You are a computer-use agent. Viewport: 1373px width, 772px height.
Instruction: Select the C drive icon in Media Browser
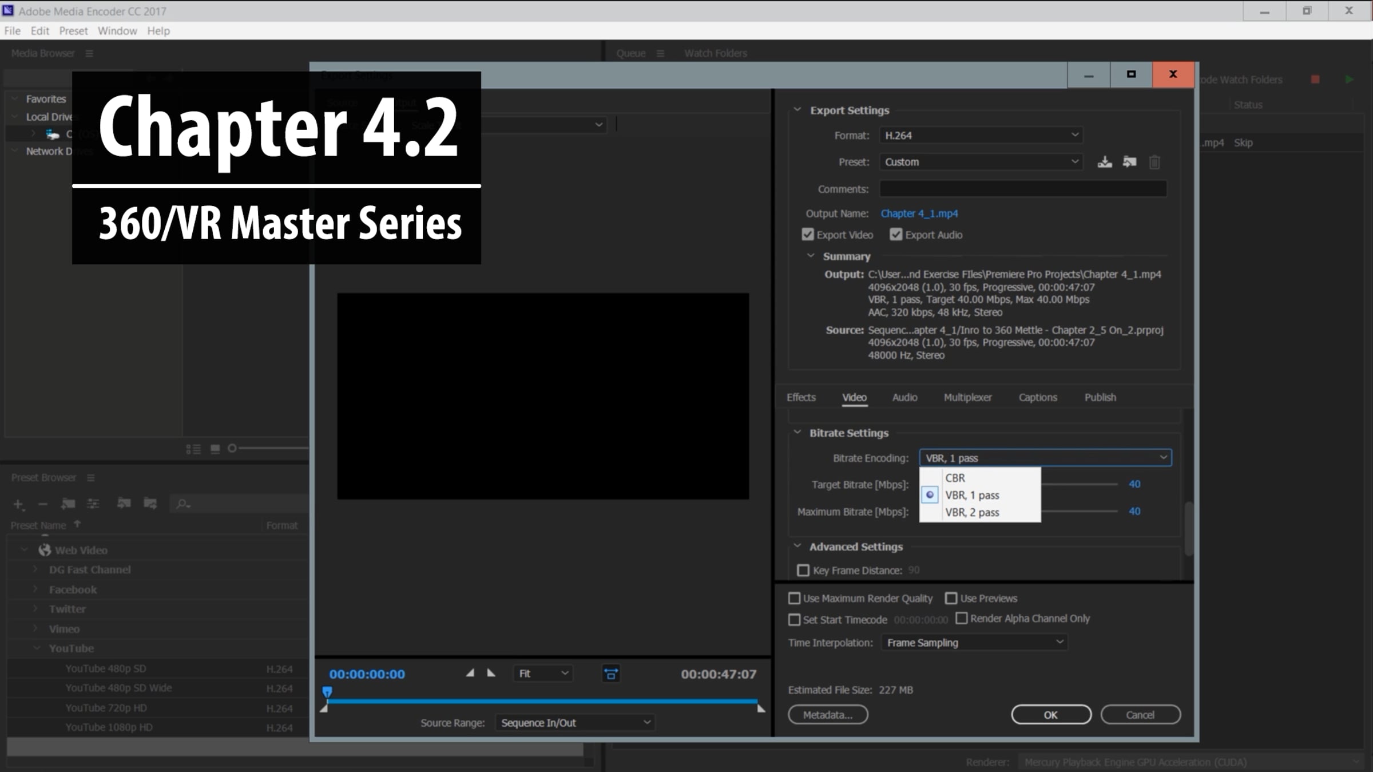coord(53,134)
